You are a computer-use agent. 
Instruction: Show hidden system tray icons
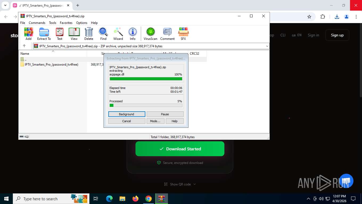308,199
